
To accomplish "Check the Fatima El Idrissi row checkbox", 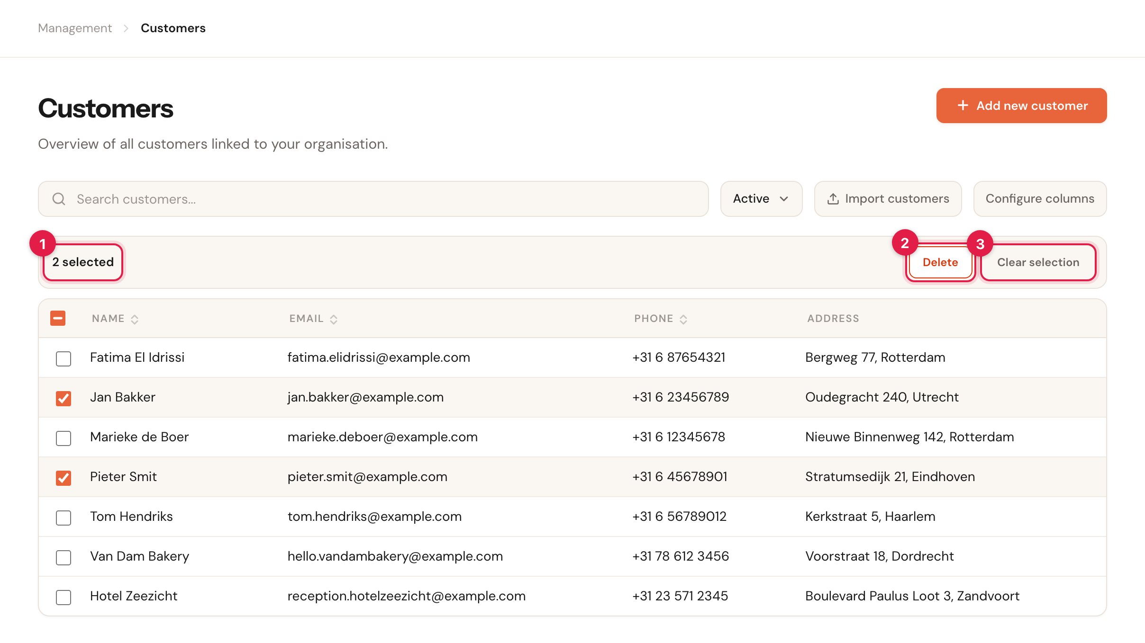I will pos(64,359).
